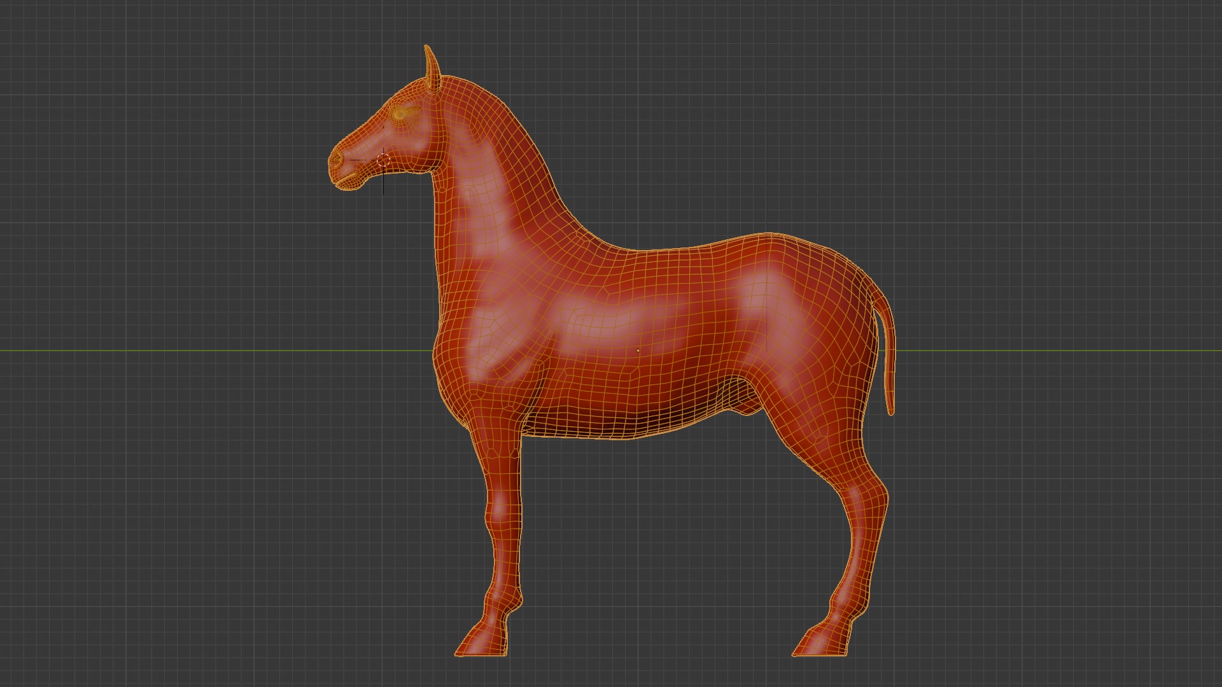This screenshot has width=1222, height=687.
Task: Click the rear hoof of the horse
Action: pyautogui.click(x=822, y=644)
